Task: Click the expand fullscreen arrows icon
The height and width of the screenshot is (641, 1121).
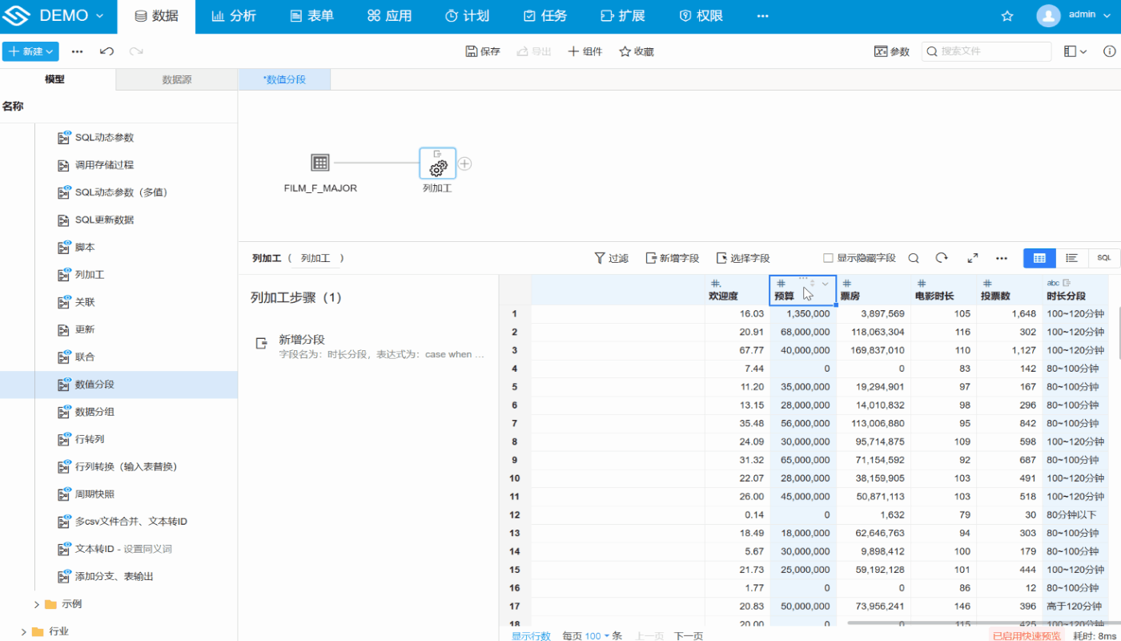Action: click(973, 258)
